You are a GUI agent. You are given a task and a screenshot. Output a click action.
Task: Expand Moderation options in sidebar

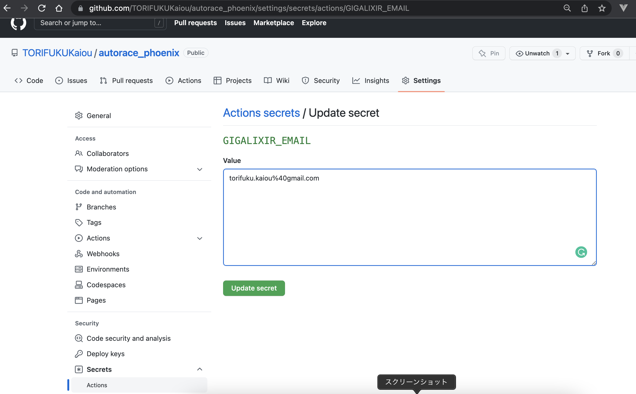tap(200, 169)
